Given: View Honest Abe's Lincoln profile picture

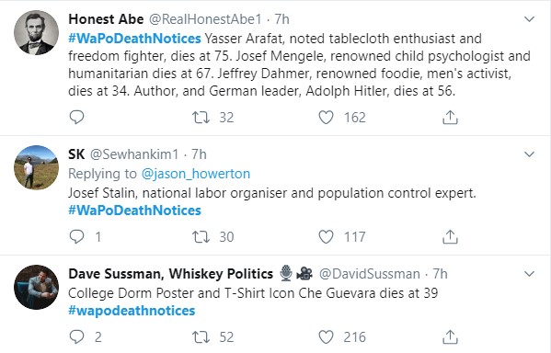Looking at the screenshot, I should [36, 32].
